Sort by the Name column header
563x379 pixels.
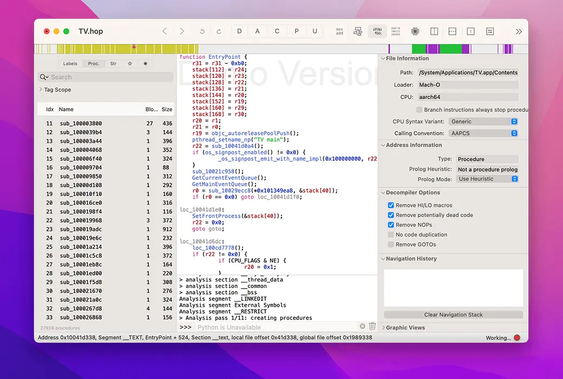pos(66,109)
